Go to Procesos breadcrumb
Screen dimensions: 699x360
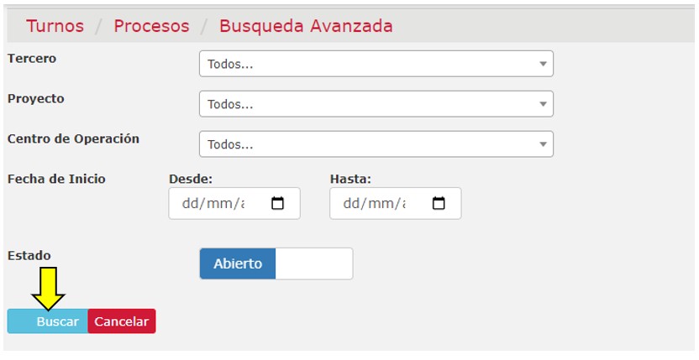[151, 26]
